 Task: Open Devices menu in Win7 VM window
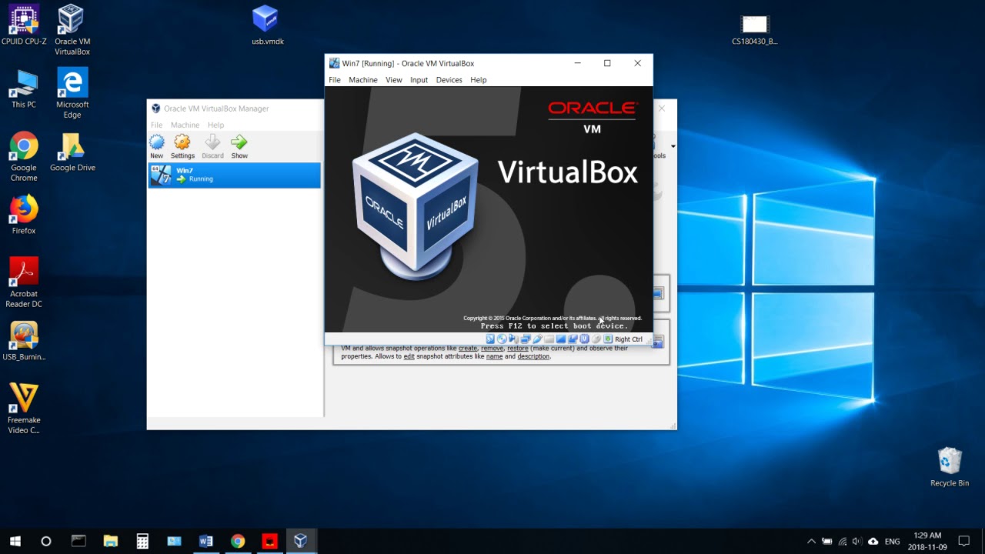(x=449, y=80)
